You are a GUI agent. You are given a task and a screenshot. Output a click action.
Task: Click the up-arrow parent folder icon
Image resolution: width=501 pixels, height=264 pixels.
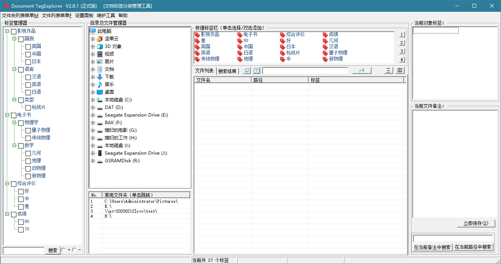point(256,70)
